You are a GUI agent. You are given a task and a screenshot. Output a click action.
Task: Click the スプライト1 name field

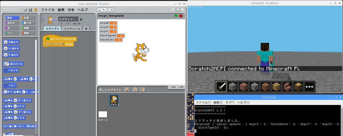click(x=68, y=19)
